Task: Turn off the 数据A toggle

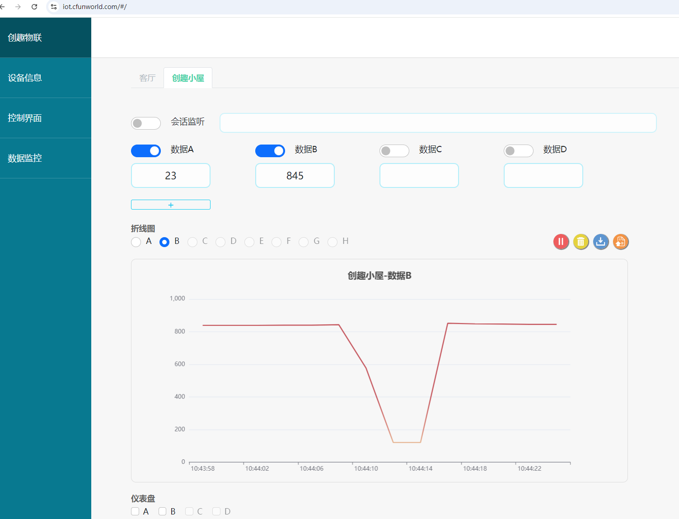Action: (145, 151)
